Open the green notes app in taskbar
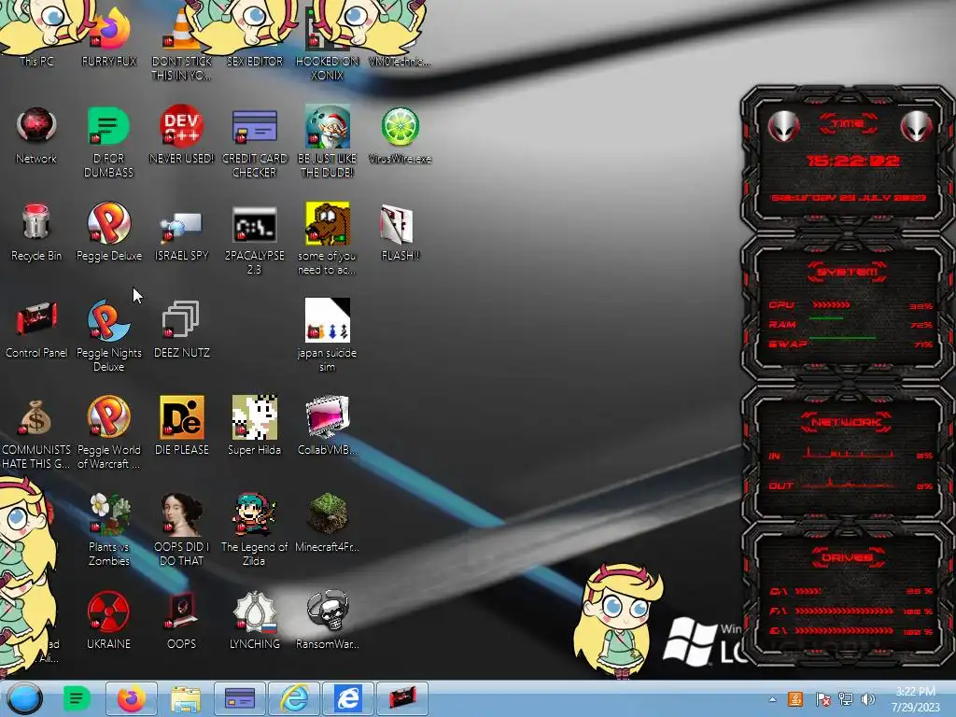The width and height of the screenshot is (956, 717). pos(77,698)
